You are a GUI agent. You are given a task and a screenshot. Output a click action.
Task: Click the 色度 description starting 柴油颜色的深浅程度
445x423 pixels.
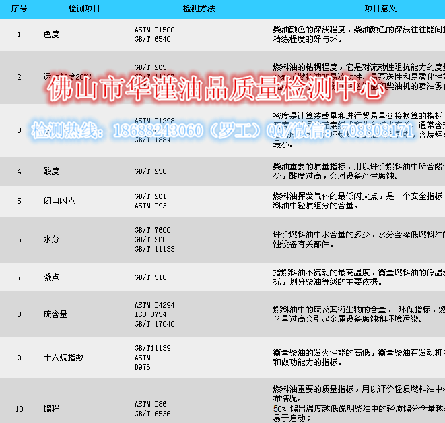click(x=359, y=34)
